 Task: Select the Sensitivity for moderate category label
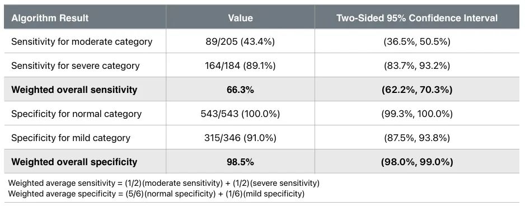pyautogui.click(x=82, y=41)
